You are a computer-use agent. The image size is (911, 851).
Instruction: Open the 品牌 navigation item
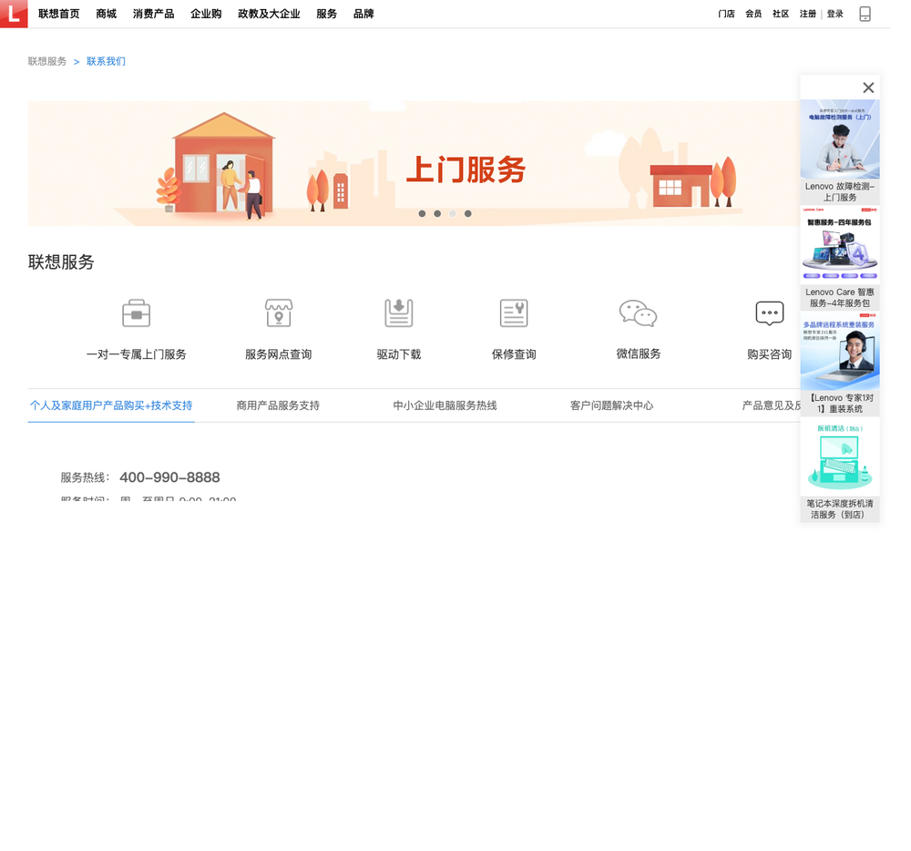[x=363, y=14]
